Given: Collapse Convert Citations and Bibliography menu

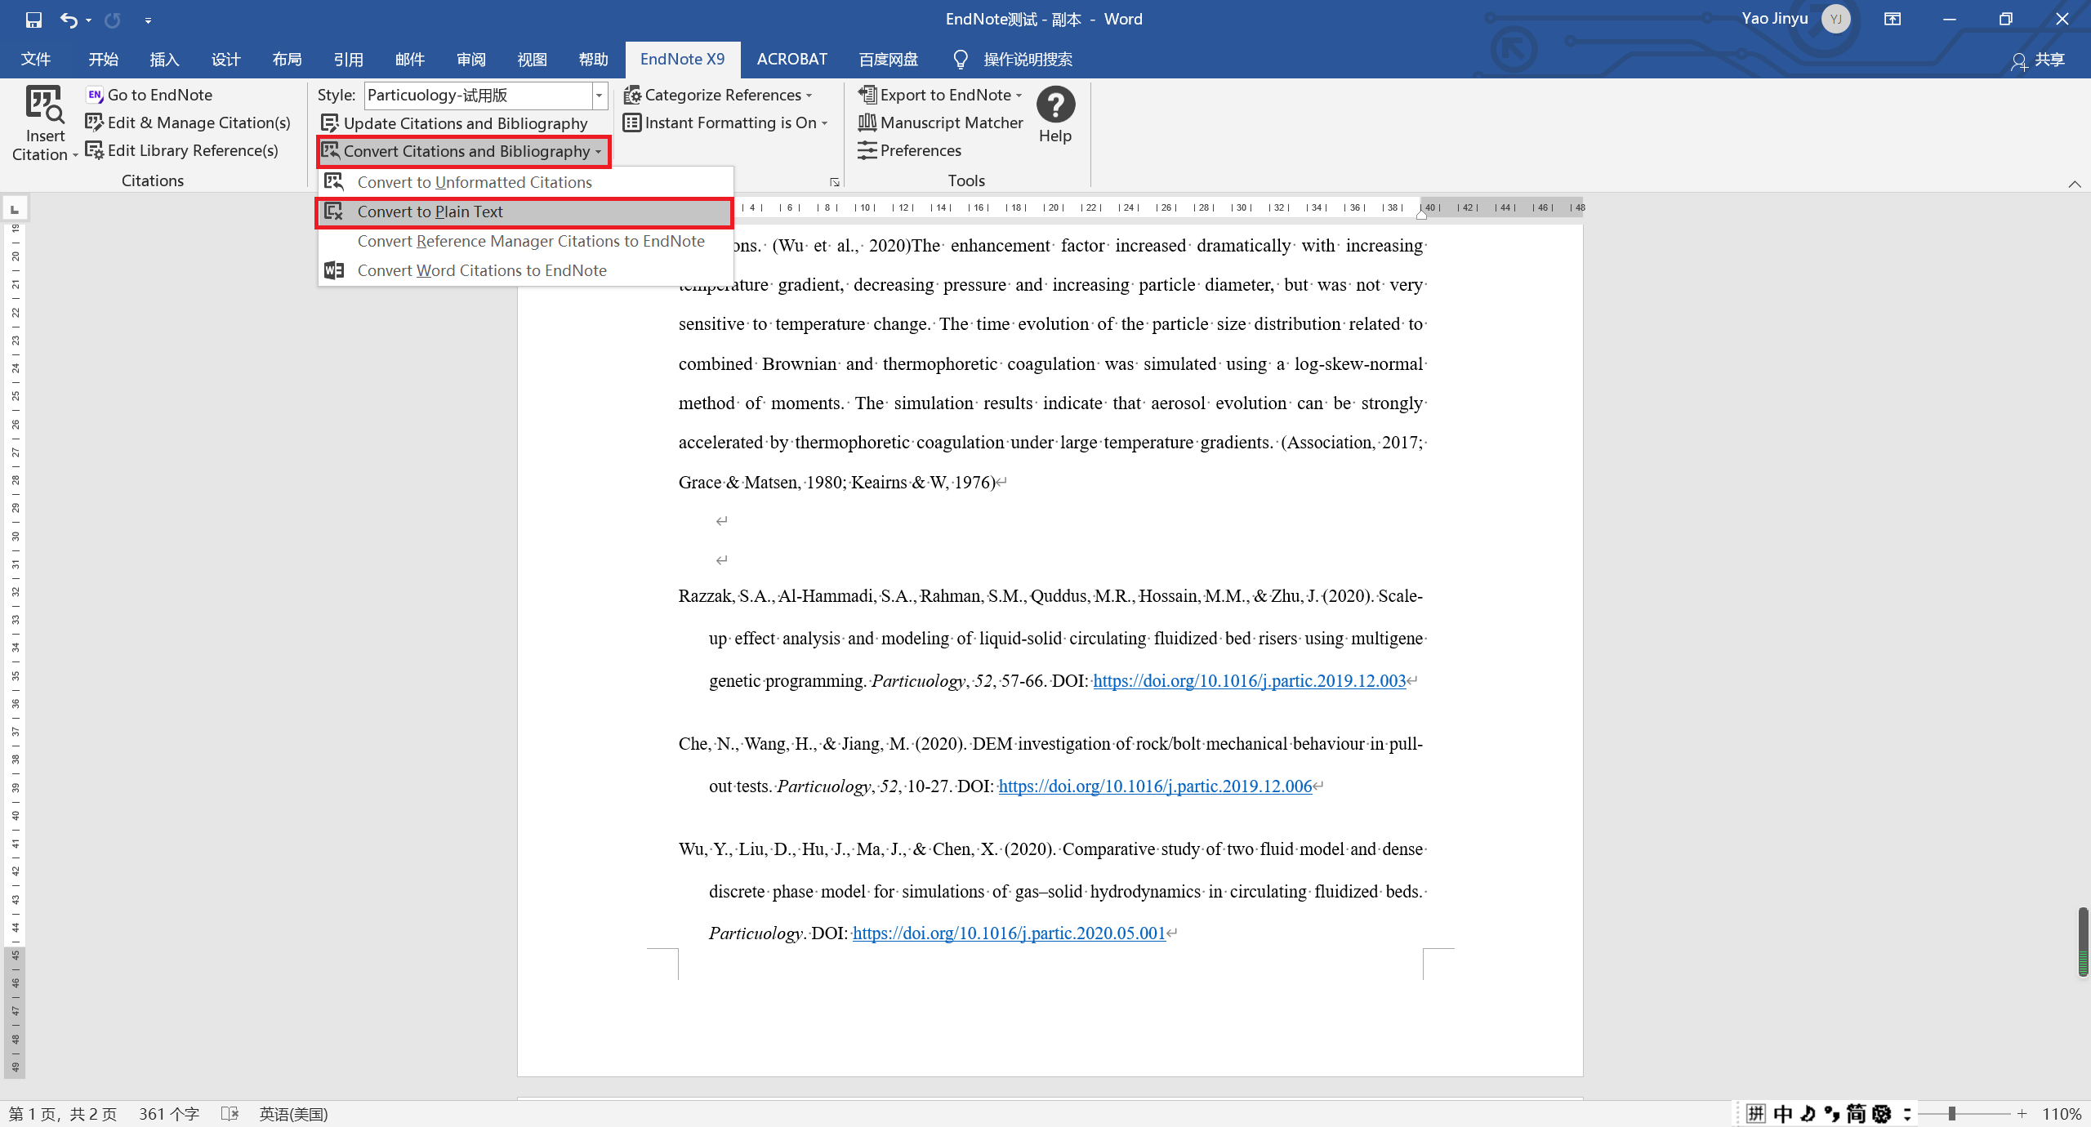Looking at the screenshot, I should point(463,151).
